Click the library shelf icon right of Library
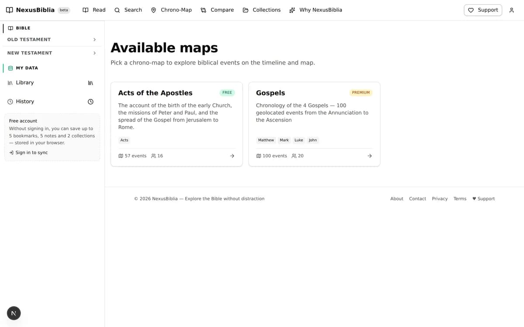This screenshot has width=524, height=327. click(90, 83)
